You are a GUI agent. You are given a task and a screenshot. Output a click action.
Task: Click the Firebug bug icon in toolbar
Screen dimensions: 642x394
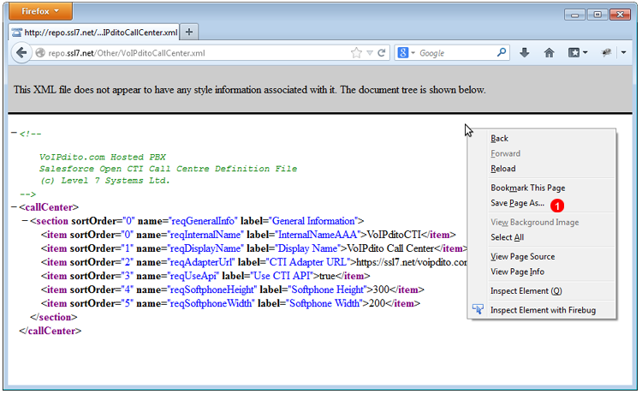click(606, 52)
